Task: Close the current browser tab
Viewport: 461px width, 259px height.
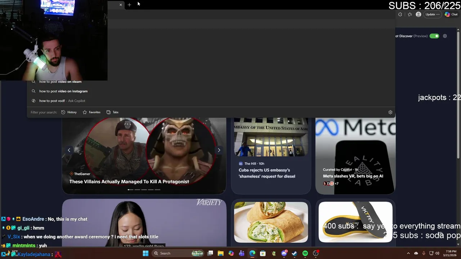Action: pyautogui.click(x=121, y=5)
